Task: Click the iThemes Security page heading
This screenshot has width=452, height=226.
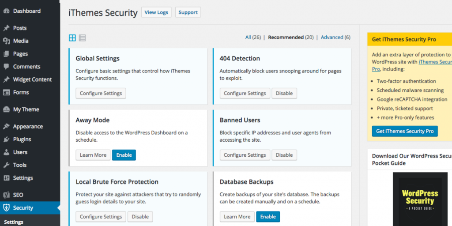Action: 103,13
